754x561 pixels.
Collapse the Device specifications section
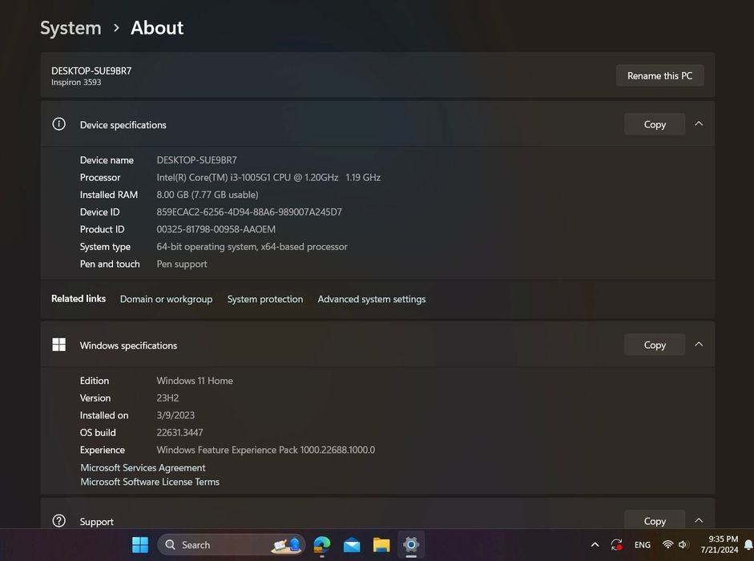tap(699, 124)
